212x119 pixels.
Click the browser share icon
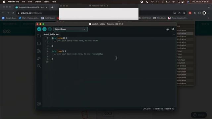coord(180,13)
